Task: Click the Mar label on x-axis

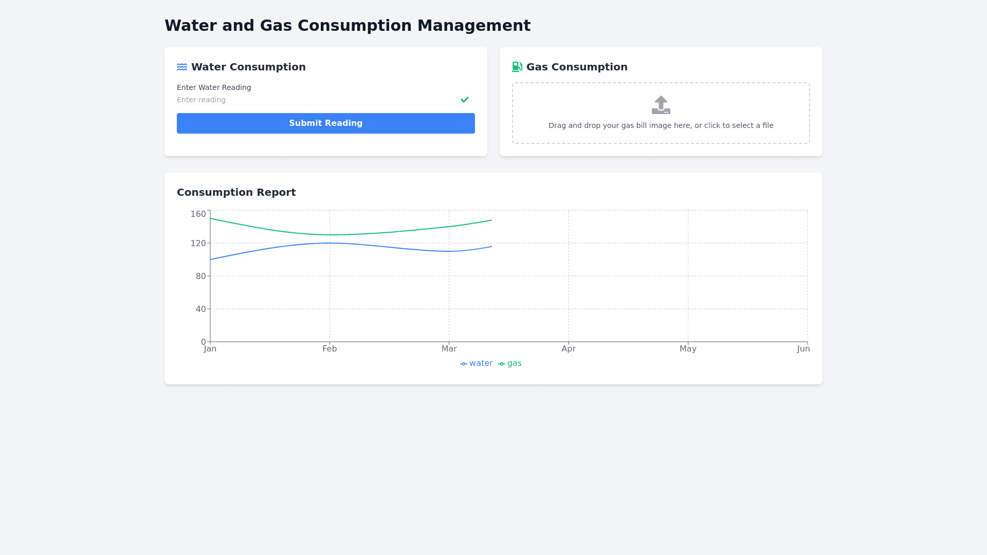Action: click(449, 349)
